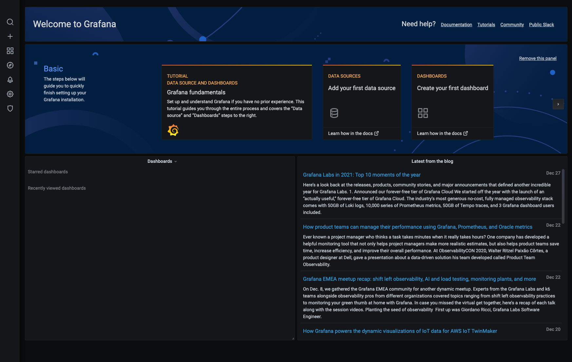Click Add your first data source

point(362,88)
